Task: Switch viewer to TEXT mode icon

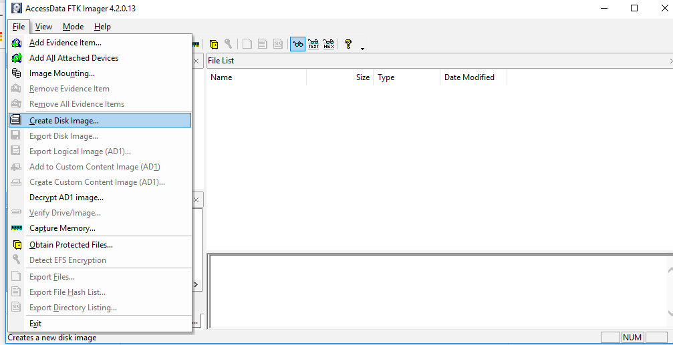Action: [x=313, y=44]
